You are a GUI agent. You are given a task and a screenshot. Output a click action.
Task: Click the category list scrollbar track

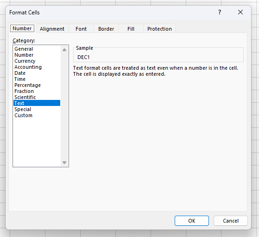click(64, 106)
